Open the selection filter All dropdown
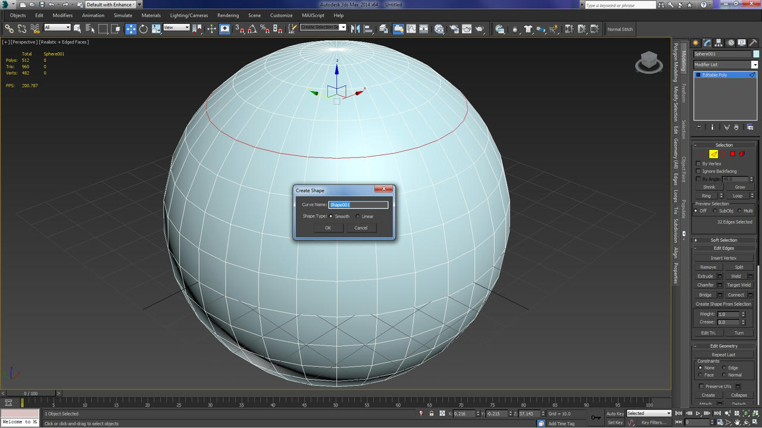Viewport: 762px width, 428px height. point(57,27)
